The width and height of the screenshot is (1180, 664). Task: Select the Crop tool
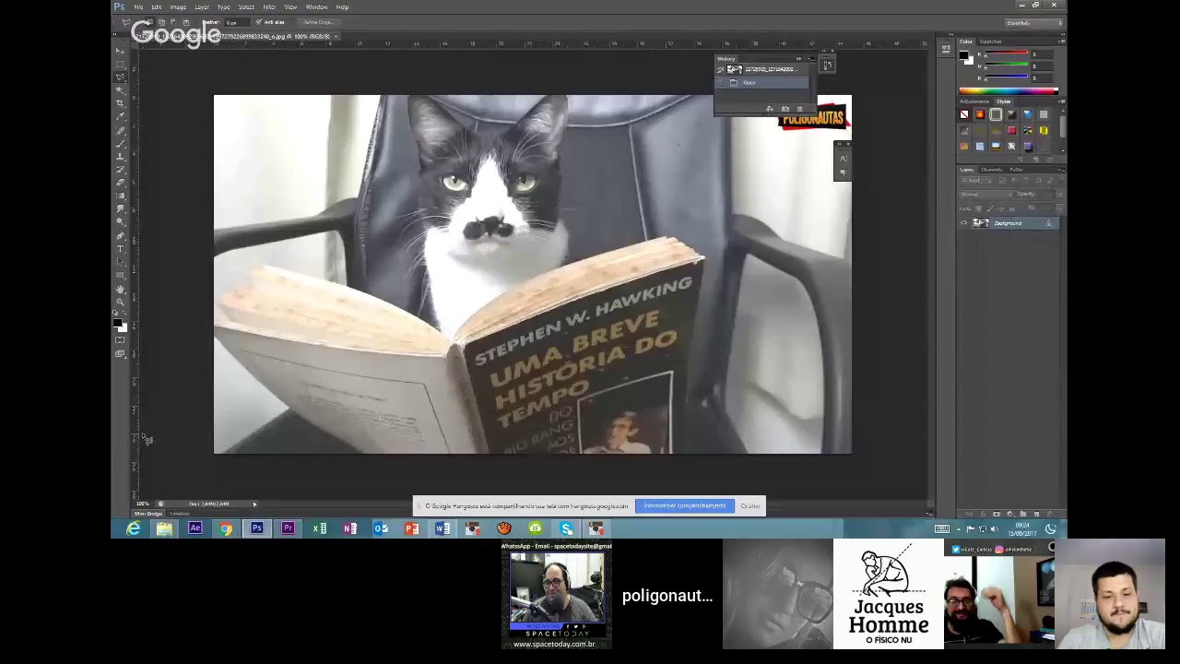point(120,103)
